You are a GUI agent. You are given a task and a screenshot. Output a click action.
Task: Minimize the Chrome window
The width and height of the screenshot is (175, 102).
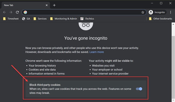point(152,3)
